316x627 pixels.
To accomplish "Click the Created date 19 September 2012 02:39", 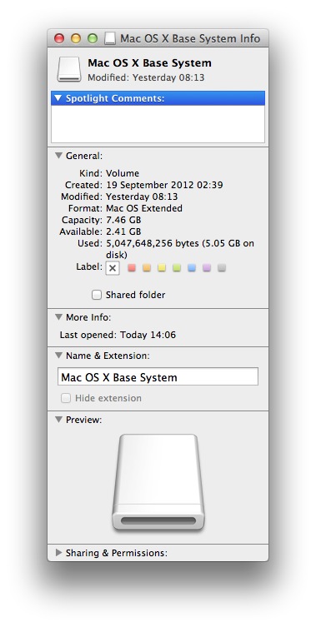I will pyautogui.click(x=164, y=185).
